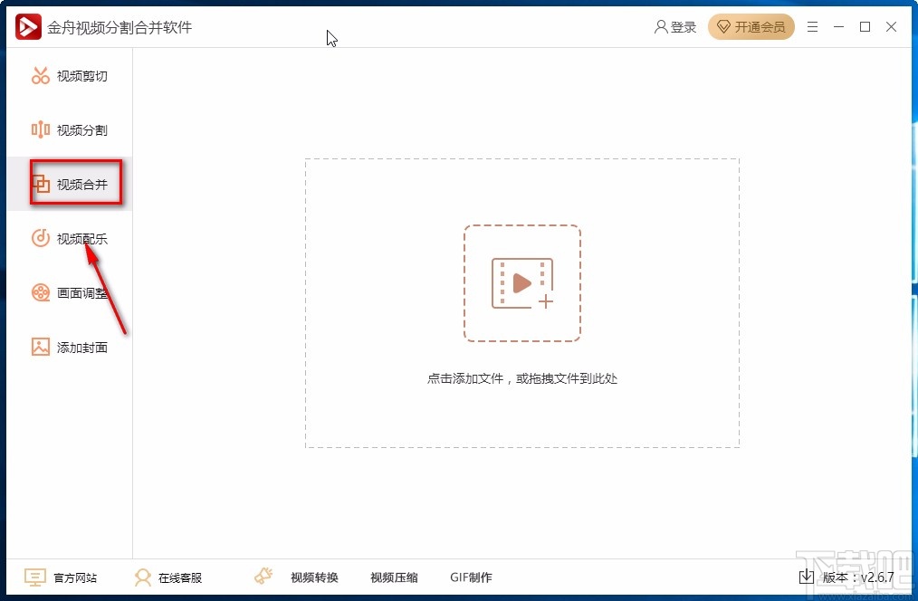Sign in via the 登录 link
Screen dimensions: 918x601
coord(679,26)
